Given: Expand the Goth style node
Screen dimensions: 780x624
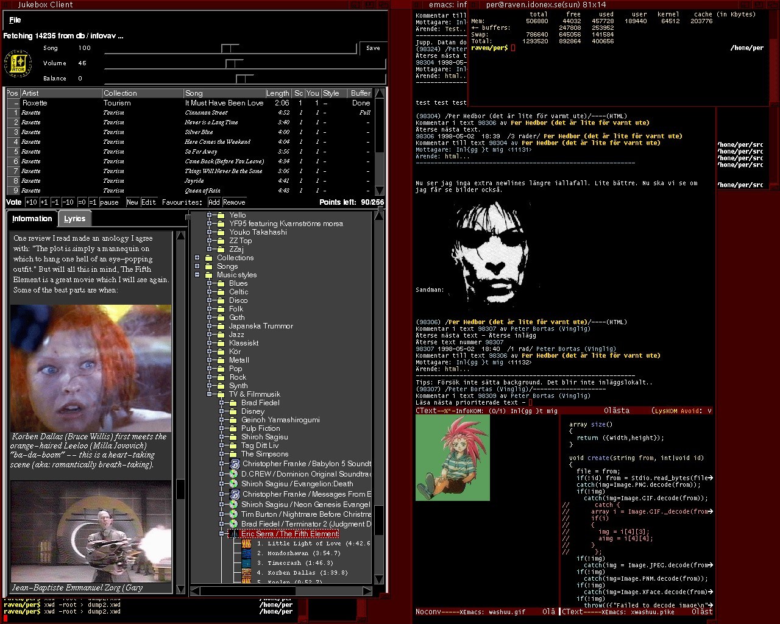Looking at the screenshot, I should (209, 317).
